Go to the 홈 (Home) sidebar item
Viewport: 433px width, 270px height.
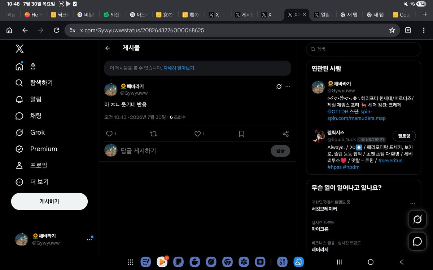tap(26, 66)
